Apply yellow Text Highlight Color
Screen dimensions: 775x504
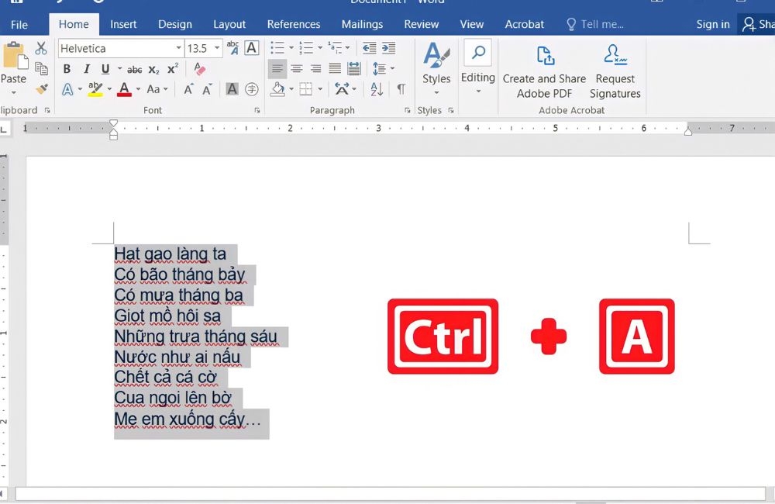97,89
